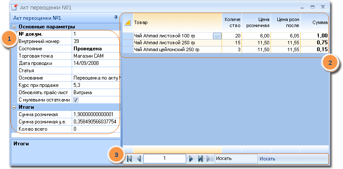Select the 'Торговая точка' value Магазин САМ
Screen dimensions: 343x169
tap(96, 56)
